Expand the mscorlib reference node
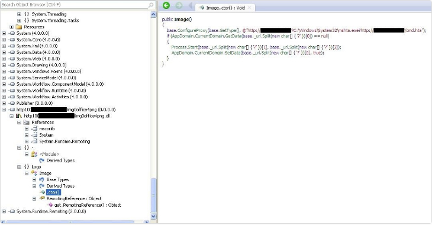Image resolution: width=432 pixels, height=225 pixels. tap(27, 128)
